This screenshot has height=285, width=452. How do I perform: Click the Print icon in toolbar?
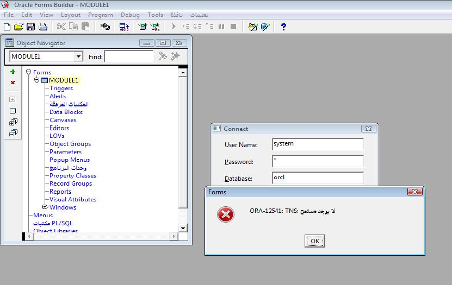[42, 27]
